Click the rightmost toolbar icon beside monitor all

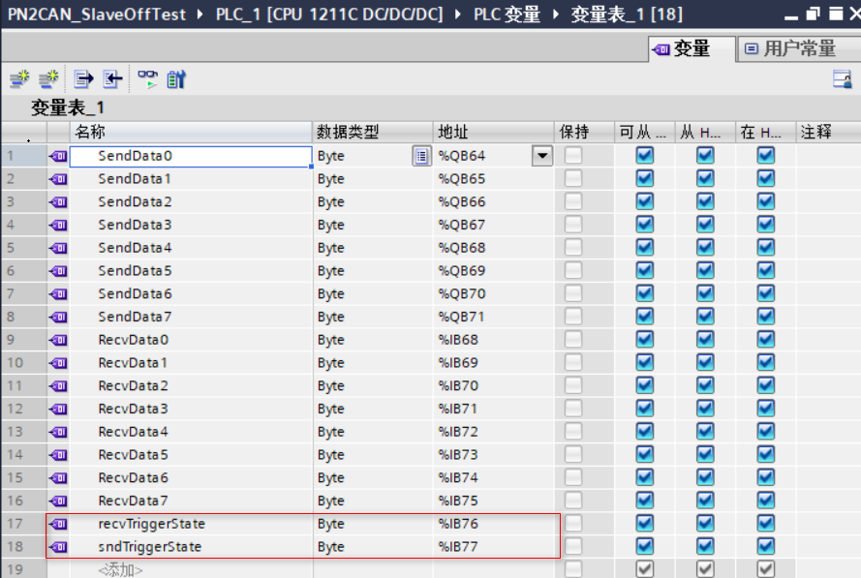[x=175, y=79]
